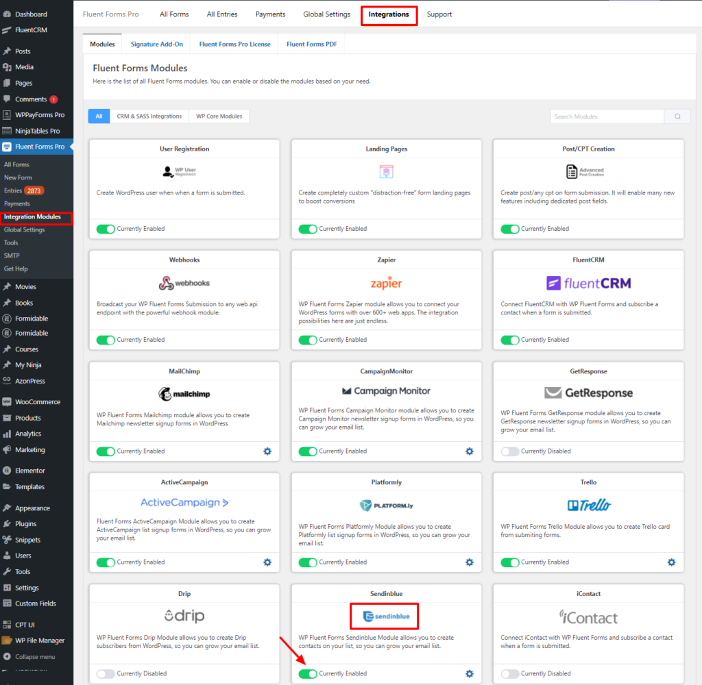Toggle the Trello module switch
Image resolution: width=702 pixels, height=685 pixels.
point(509,562)
